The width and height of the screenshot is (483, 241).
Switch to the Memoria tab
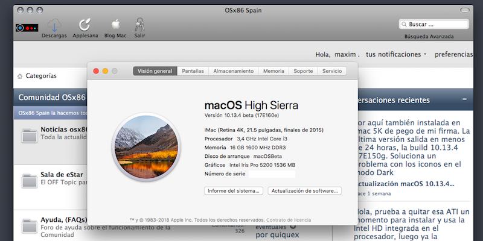click(273, 71)
